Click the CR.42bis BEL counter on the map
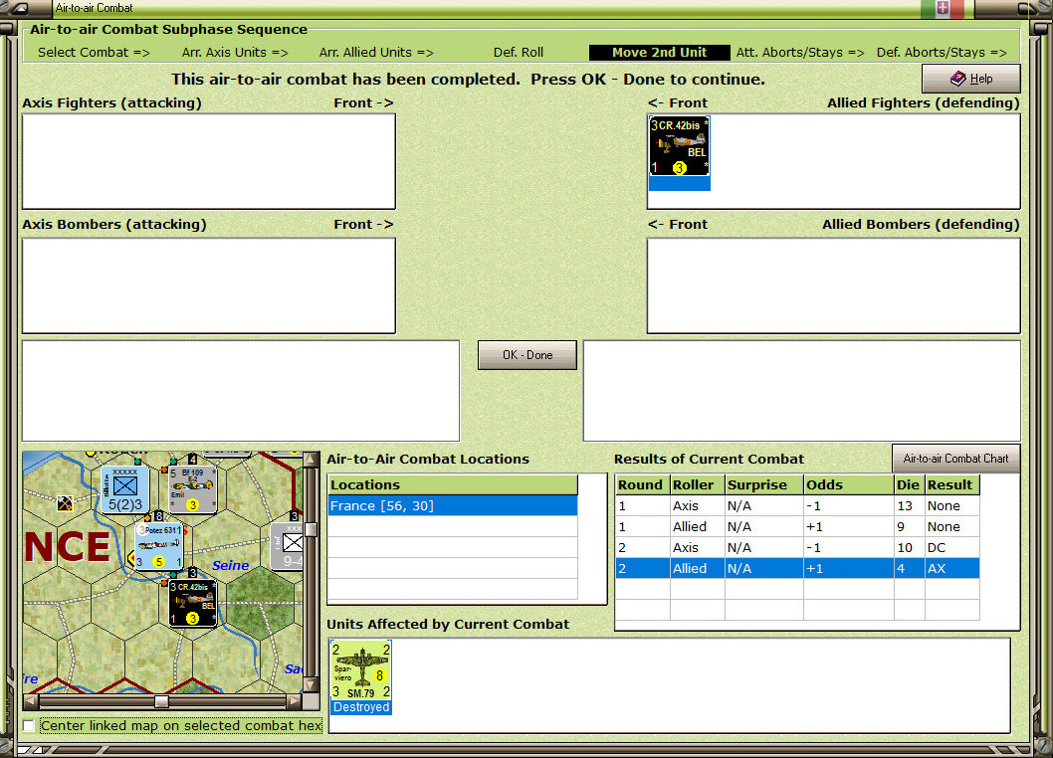The image size is (1053, 758). [x=193, y=603]
